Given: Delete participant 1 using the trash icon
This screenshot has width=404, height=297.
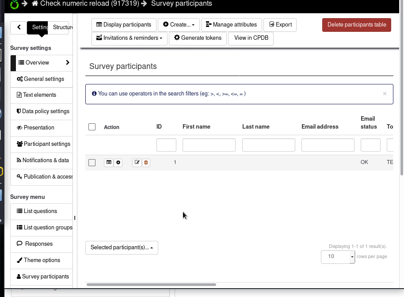Looking at the screenshot, I should click(146, 163).
